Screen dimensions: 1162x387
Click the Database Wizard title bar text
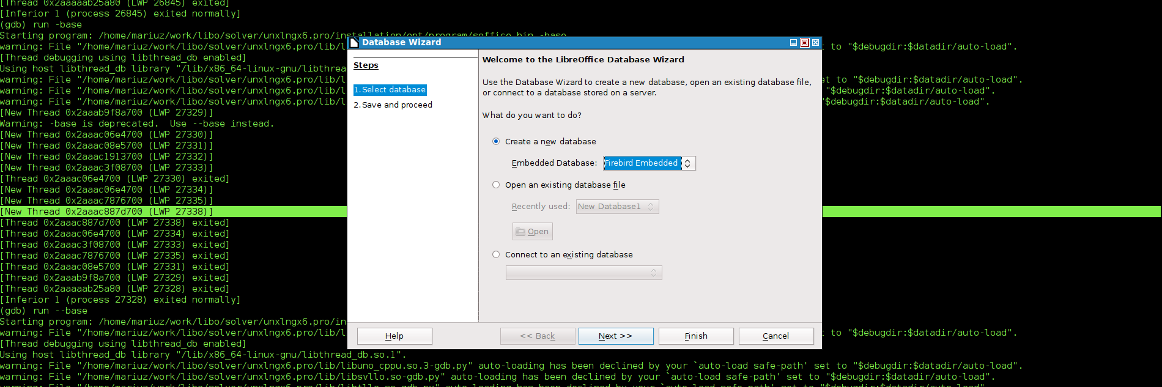coord(402,42)
